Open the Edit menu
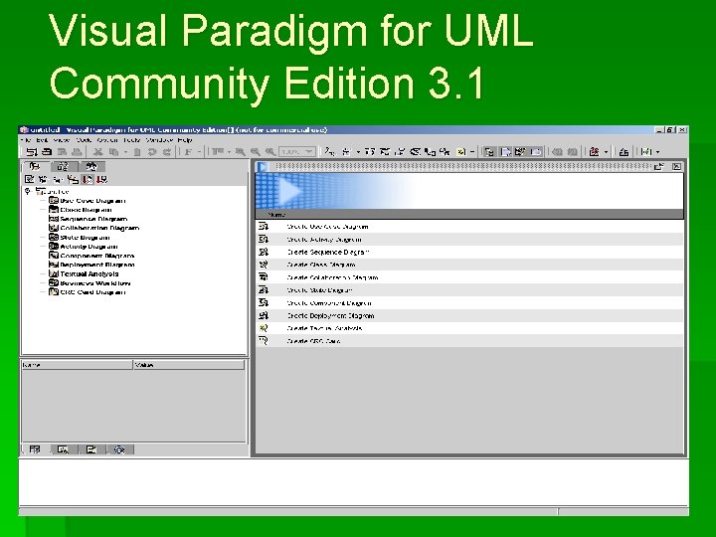716x537 pixels. (42, 140)
